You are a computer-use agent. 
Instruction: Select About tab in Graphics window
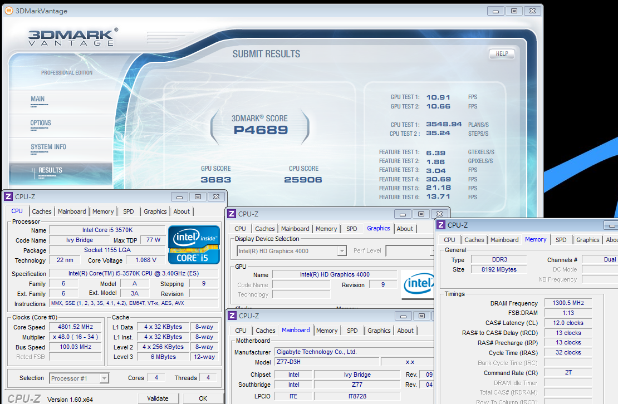point(405,229)
